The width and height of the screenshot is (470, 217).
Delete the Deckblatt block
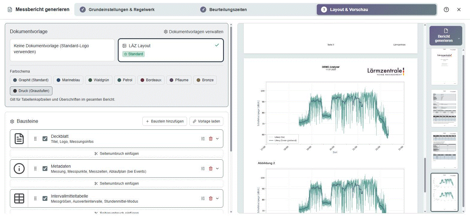coord(211,139)
